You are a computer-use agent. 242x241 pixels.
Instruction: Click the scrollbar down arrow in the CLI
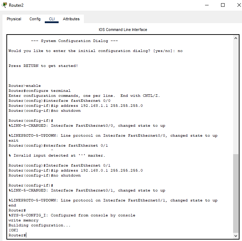(236, 236)
